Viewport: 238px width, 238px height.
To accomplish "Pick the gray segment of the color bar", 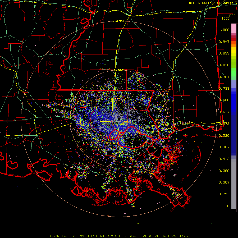I will [234, 184].
